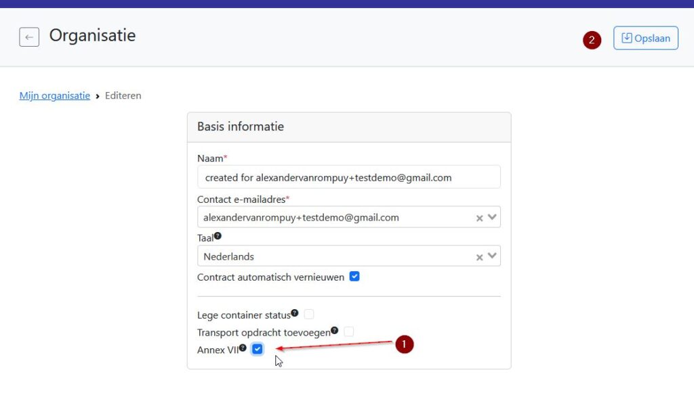The width and height of the screenshot is (694, 395).
Task: Enable the Lege container status checkbox
Action: [309, 315]
